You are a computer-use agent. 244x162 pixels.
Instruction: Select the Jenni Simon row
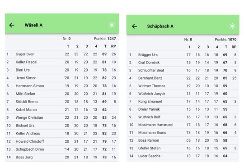[x=62, y=78]
